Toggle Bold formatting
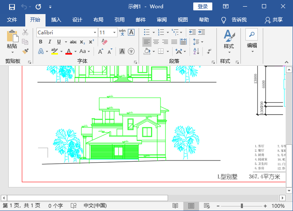293x211 pixels. [41, 42]
